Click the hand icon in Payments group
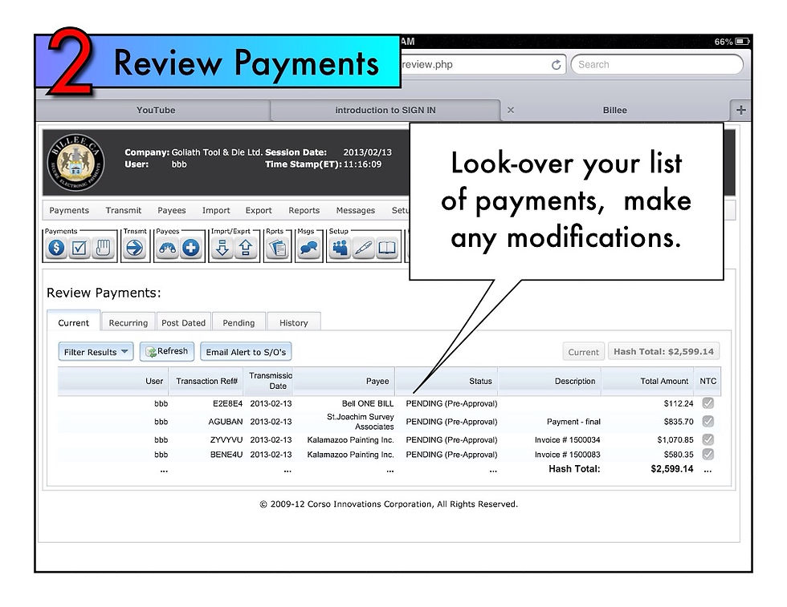The height and width of the screenshot is (607, 787). (x=103, y=248)
